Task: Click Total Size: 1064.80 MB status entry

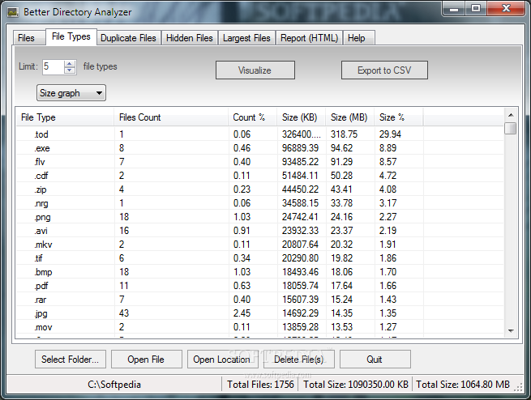Action: pyautogui.click(x=463, y=385)
